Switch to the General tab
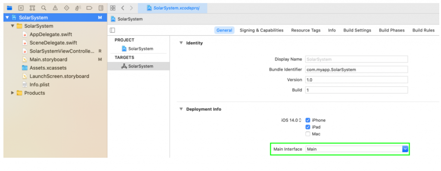 point(224,31)
